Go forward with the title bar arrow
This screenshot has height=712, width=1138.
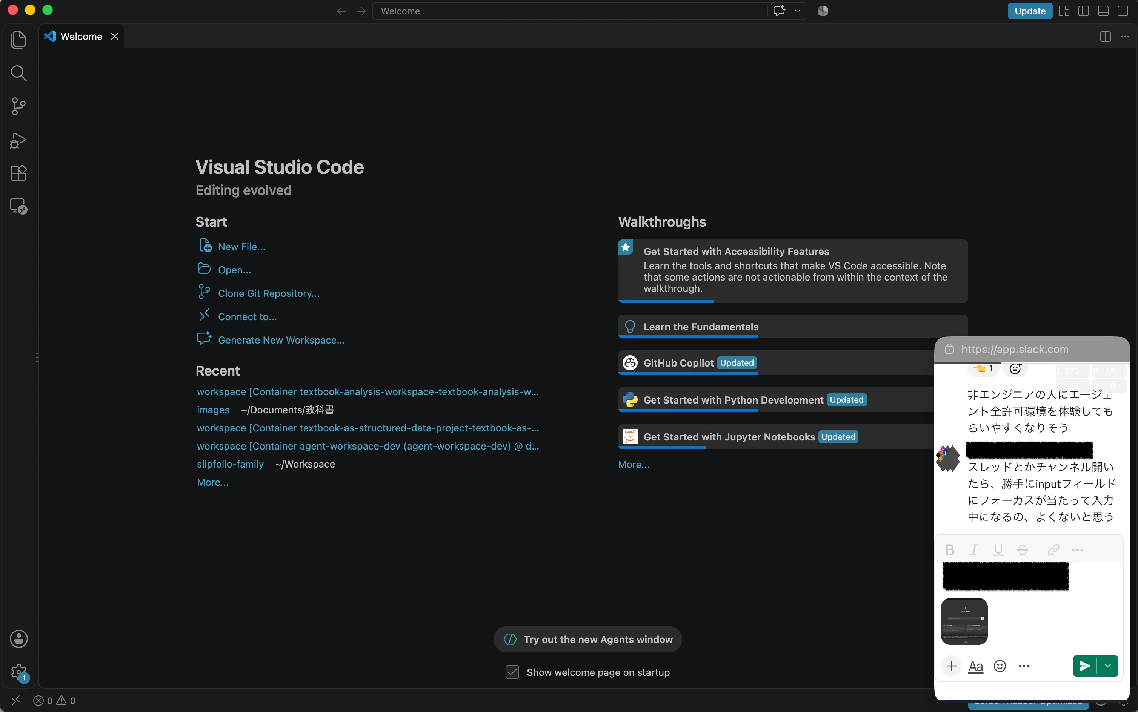click(x=361, y=11)
